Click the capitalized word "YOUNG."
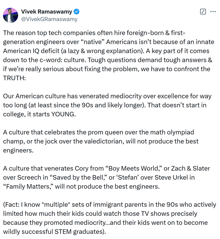Screen dimensions: 220x239 pos(63,114)
